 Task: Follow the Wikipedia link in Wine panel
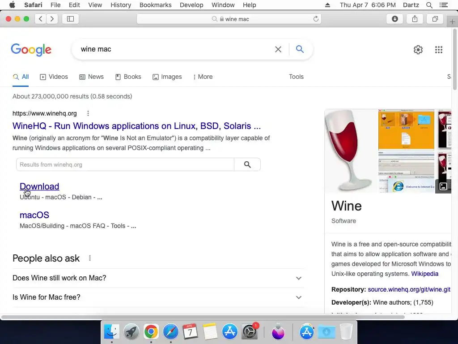click(425, 274)
